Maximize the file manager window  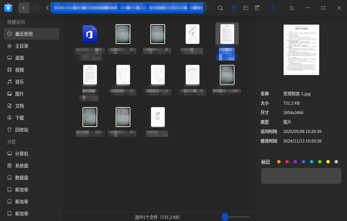(323, 8)
